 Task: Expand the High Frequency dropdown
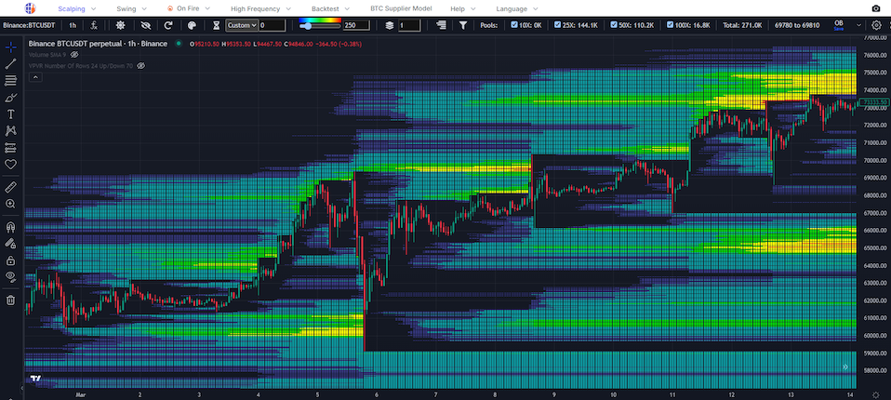(259, 8)
